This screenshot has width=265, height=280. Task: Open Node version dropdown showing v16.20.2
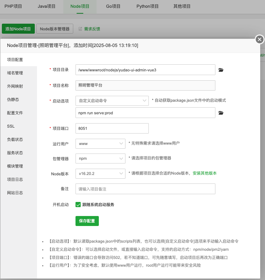[x=100, y=173]
